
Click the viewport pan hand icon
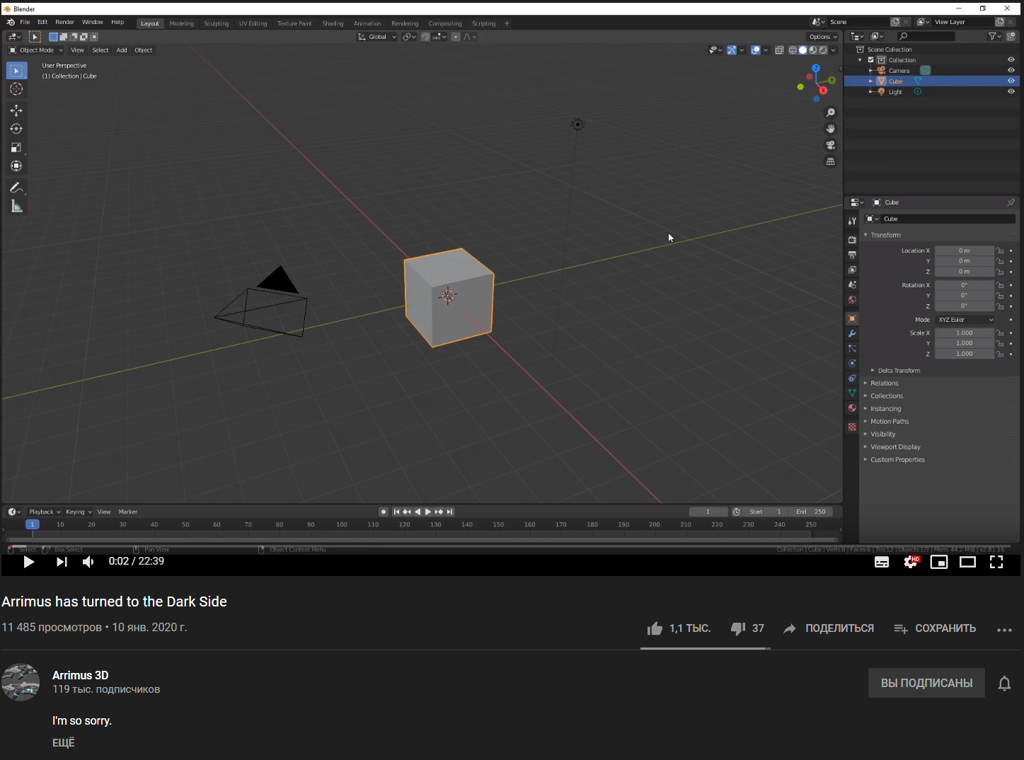(x=831, y=129)
